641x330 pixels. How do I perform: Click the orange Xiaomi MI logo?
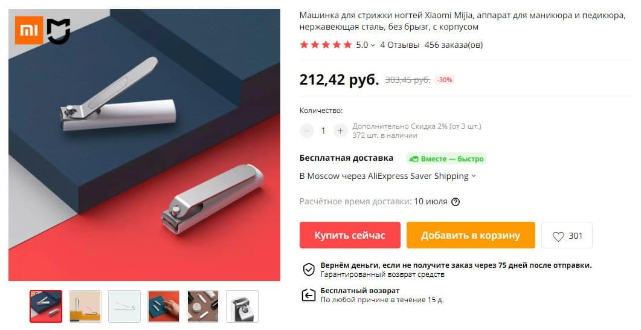(x=29, y=30)
